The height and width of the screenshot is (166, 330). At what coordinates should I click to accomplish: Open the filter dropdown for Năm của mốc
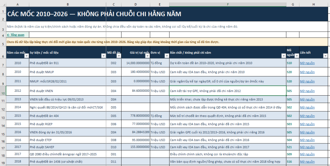coord(27,56)
